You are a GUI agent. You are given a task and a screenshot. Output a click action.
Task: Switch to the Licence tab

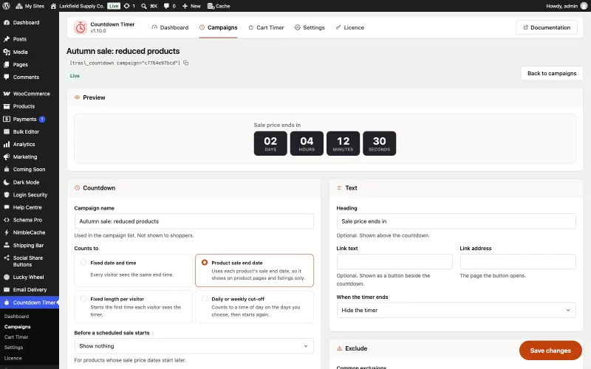(x=349, y=27)
